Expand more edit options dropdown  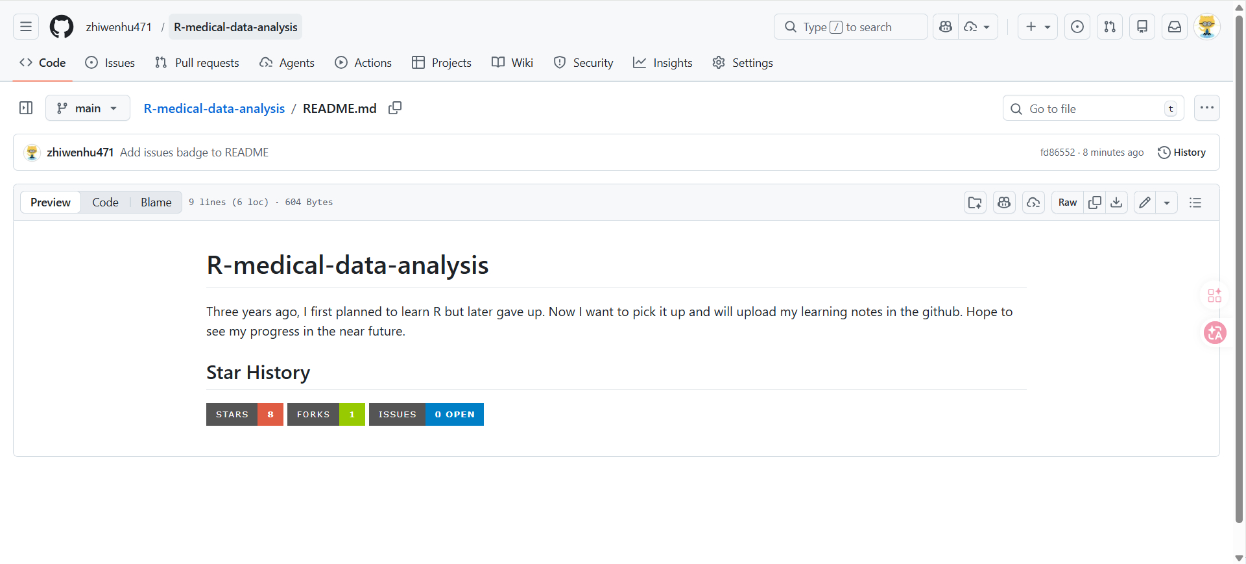(x=1167, y=202)
